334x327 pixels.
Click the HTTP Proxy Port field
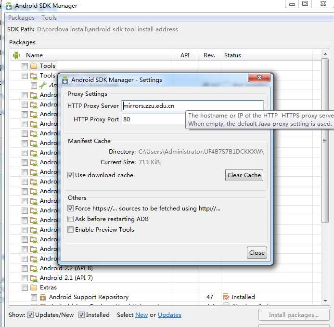pyautogui.click(x=154, y=119)
